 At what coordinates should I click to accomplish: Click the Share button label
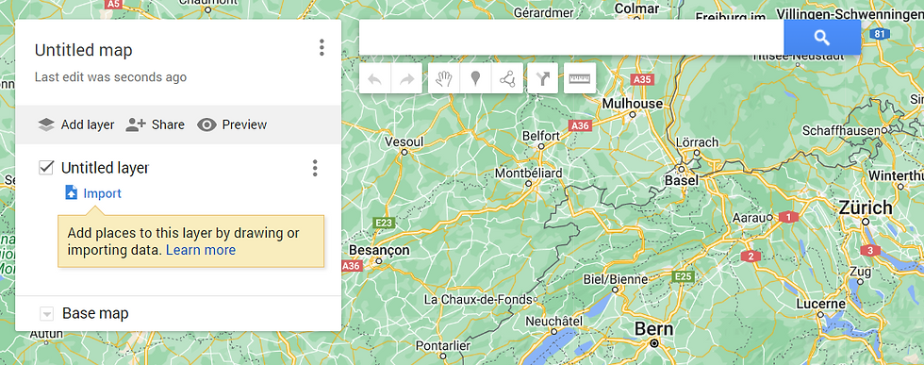pyautogui.click(x=168, y=125)
